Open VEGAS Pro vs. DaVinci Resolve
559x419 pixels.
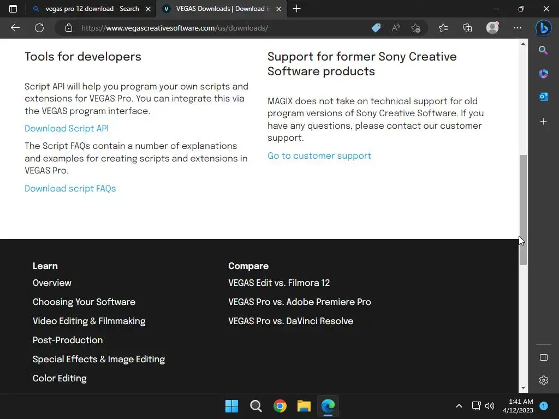[290, 321]
